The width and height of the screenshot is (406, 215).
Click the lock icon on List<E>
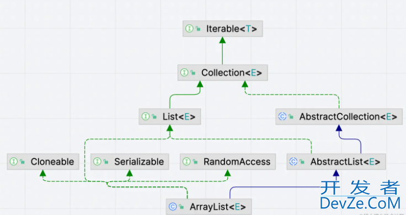[154, 117]
